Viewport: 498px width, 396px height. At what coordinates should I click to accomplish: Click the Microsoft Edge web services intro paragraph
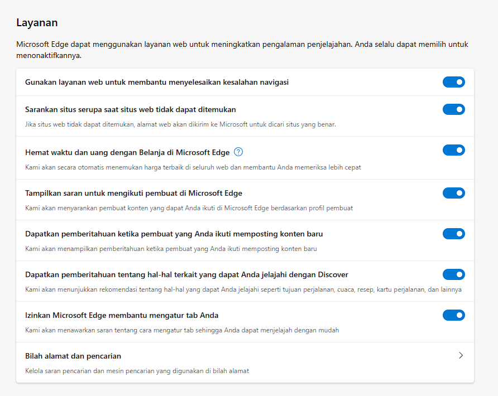point(242,50)
